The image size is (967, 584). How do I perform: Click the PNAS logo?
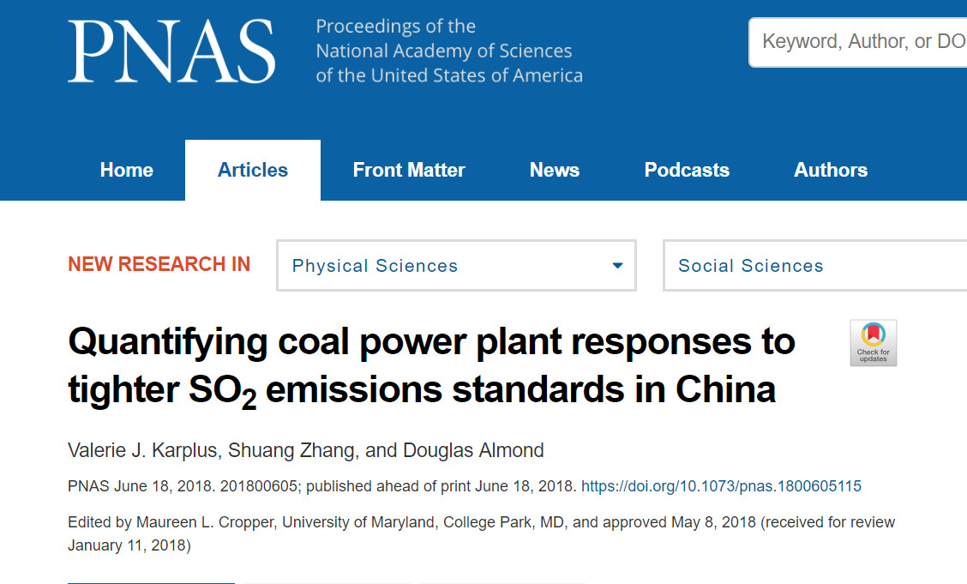point(171,51)
